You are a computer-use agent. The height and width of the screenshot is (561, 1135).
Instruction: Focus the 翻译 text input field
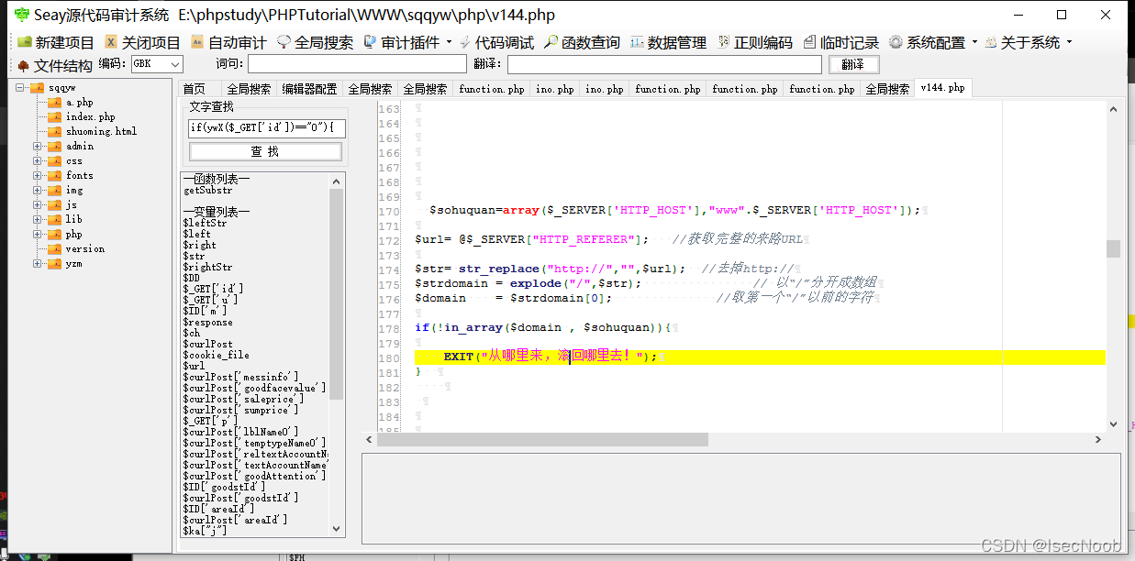point(664,64)
